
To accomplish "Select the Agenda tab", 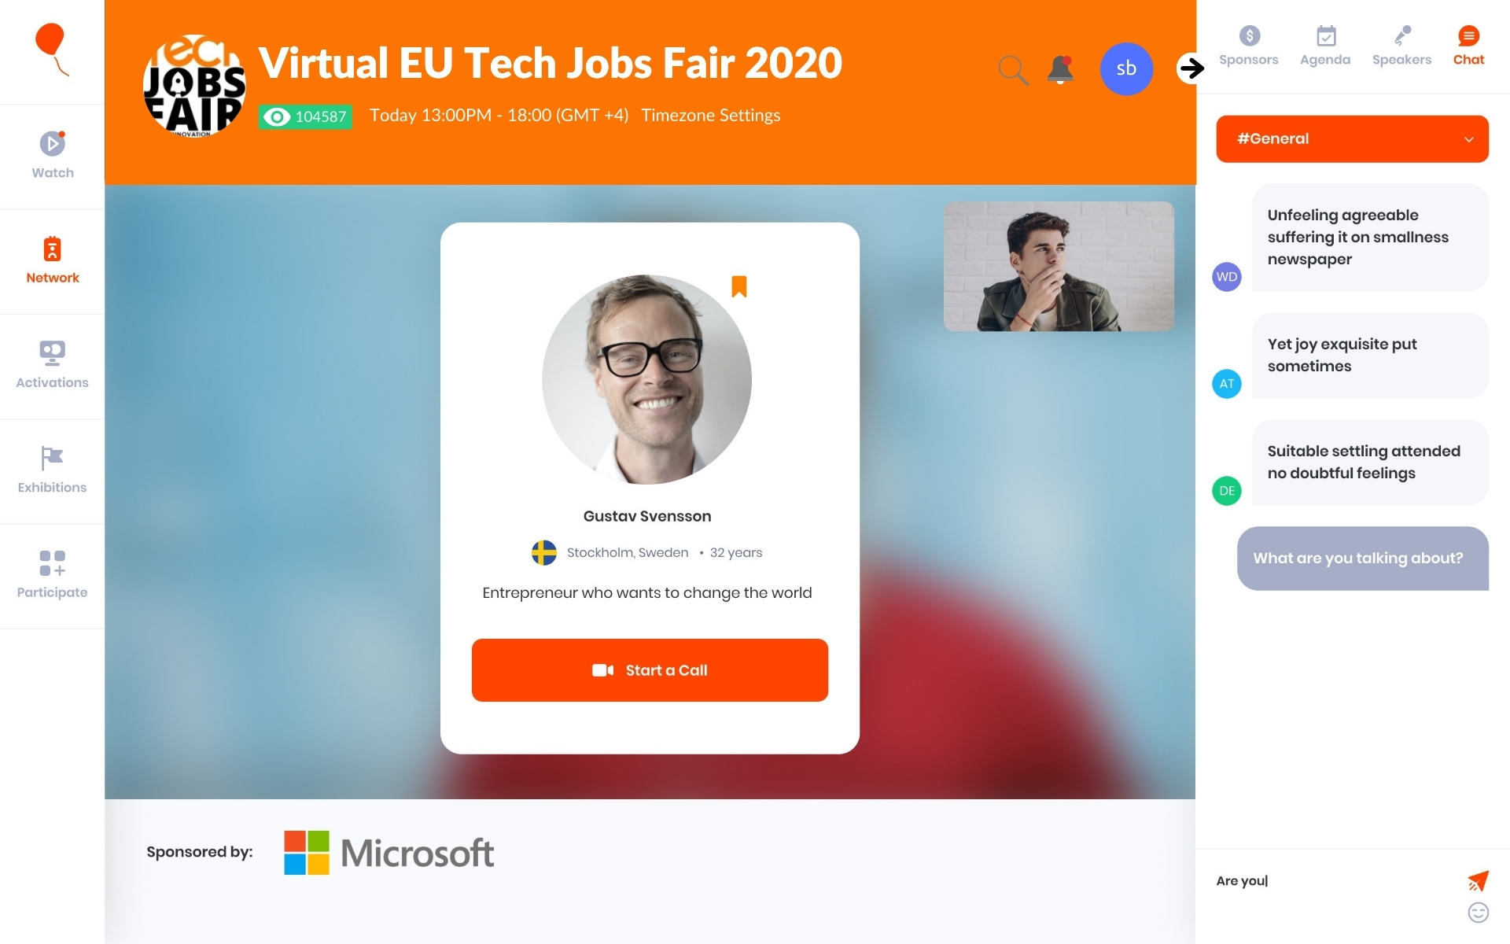I will [x=1324, y=46].
